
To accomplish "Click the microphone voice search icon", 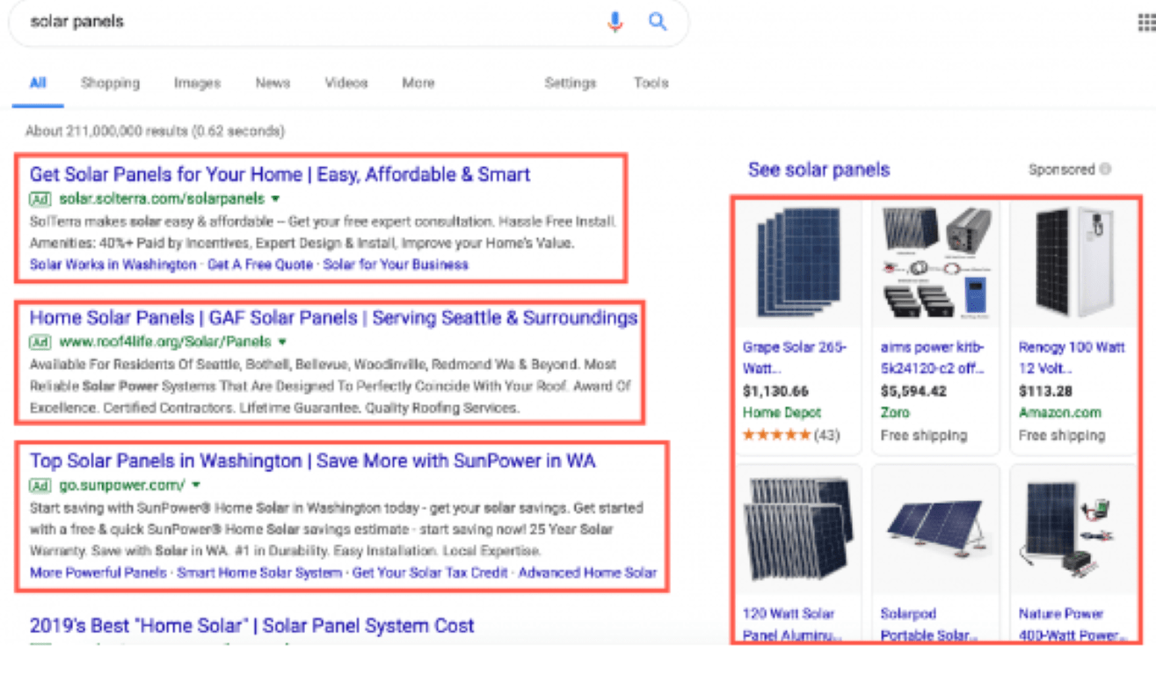I will tap(614, 22).
